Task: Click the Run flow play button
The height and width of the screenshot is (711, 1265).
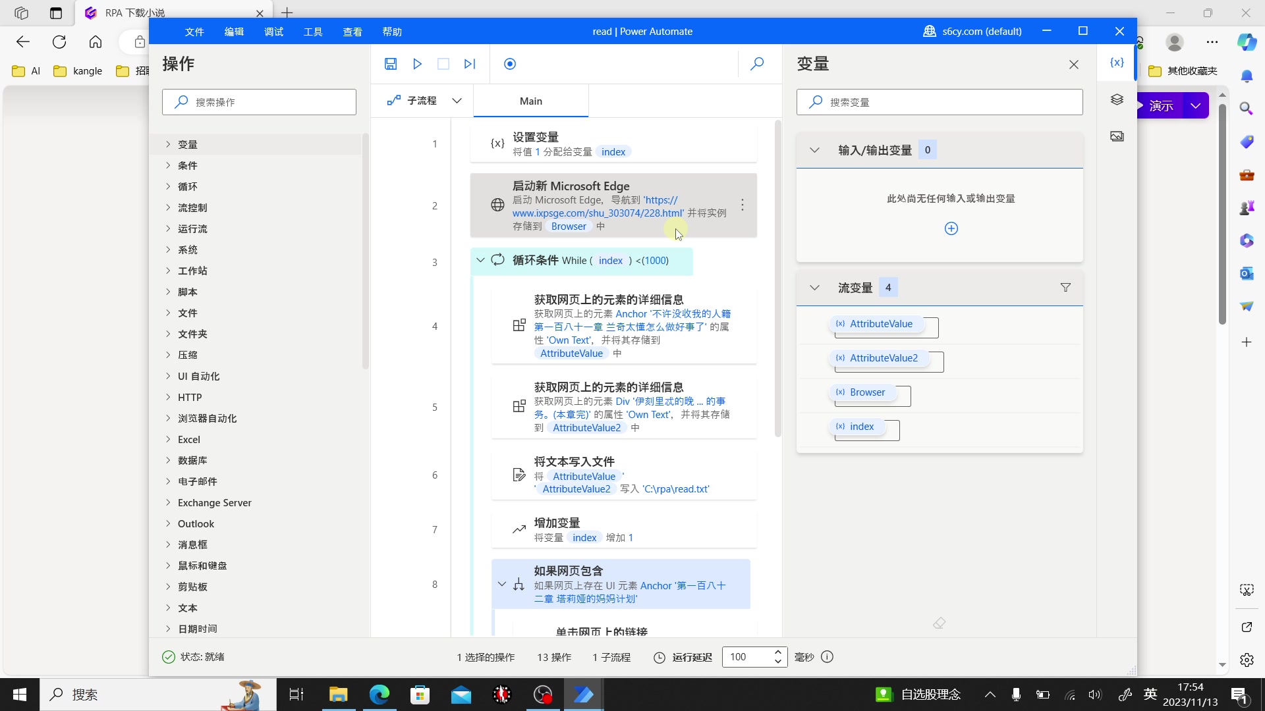Action: tap(417, 63)
